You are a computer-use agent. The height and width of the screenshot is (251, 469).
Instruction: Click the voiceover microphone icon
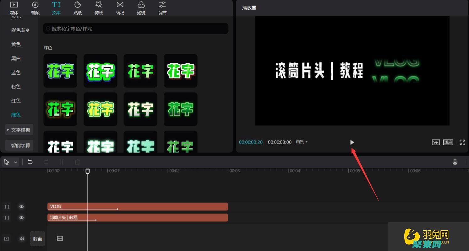point(455,162)
